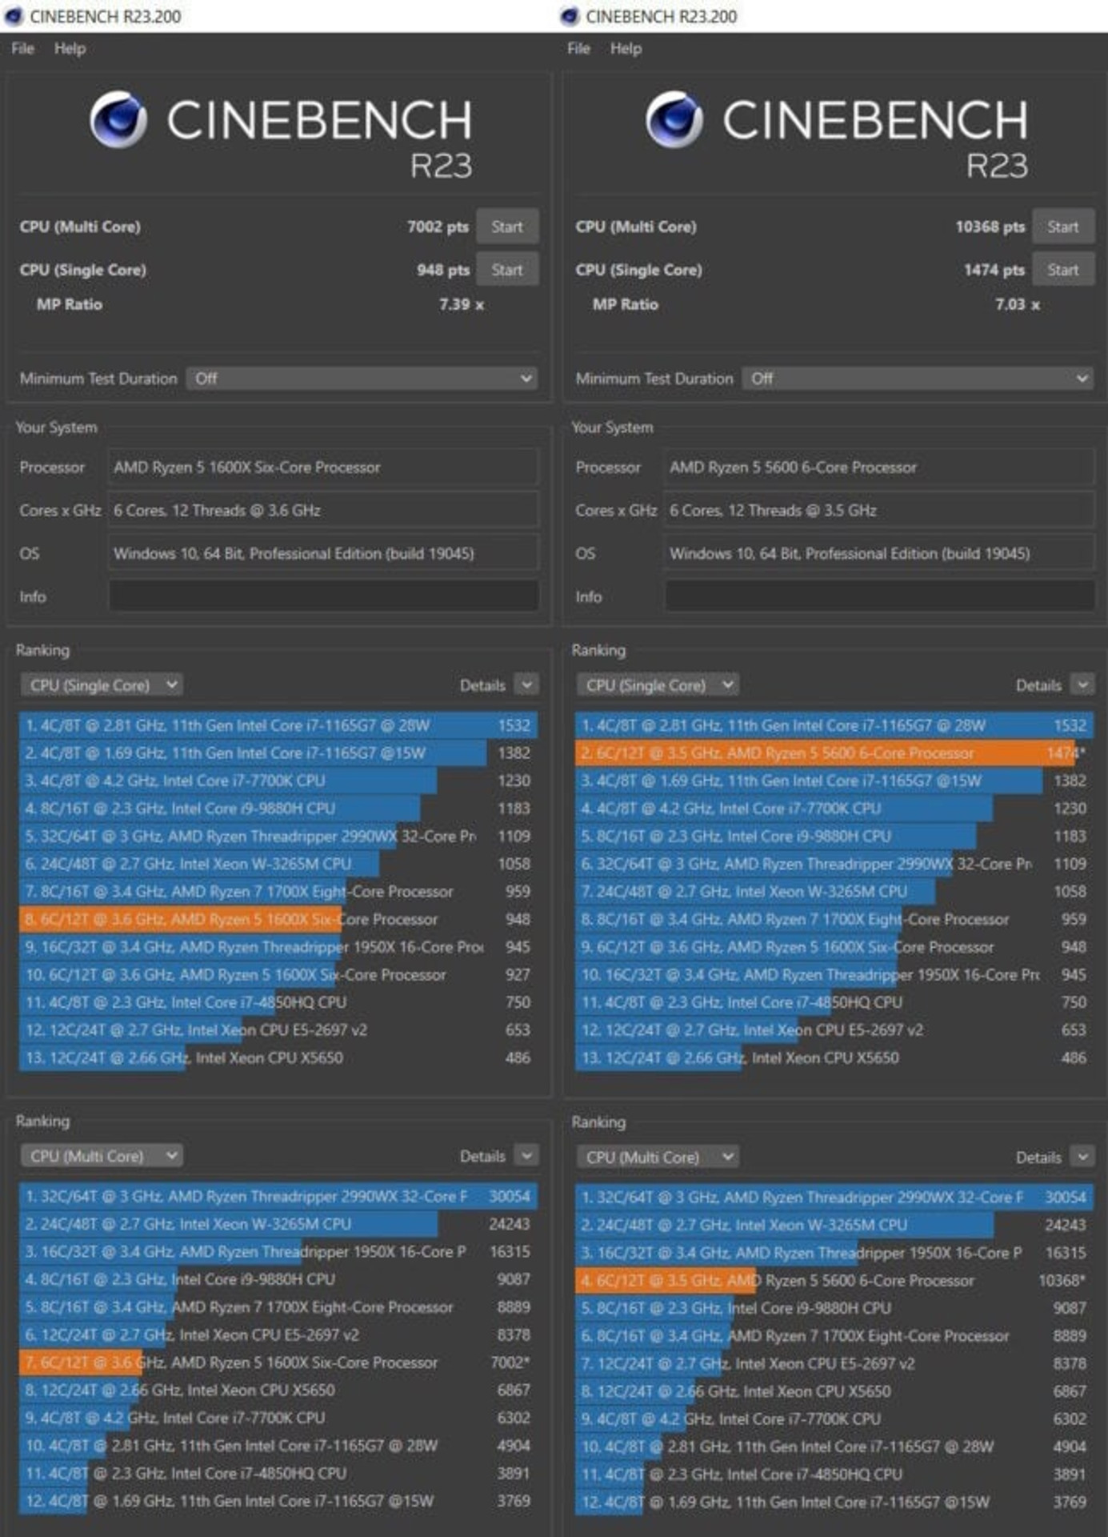Select left single-core row '6. Xeon W-3265M'
1108x1537 pixels.
[278, 865]
